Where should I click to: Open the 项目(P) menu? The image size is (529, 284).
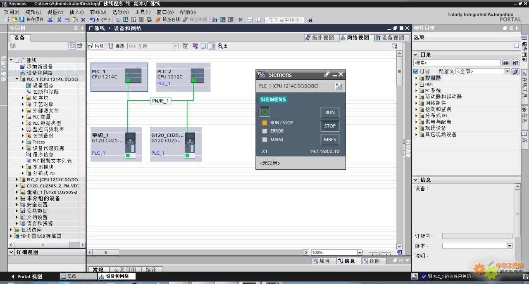12,12
